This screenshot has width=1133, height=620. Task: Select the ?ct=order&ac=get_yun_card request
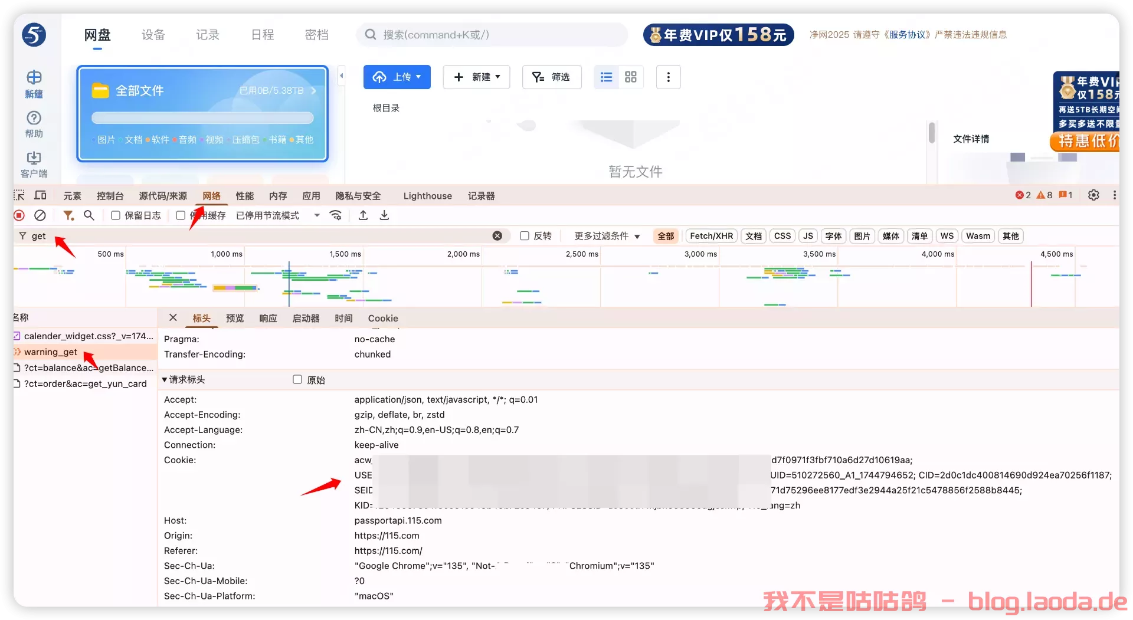[86, 383]
